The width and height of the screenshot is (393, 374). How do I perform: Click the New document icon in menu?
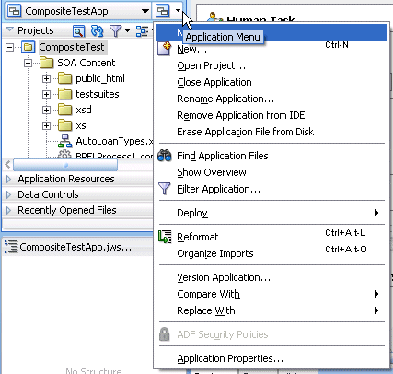tap(164, 49)
